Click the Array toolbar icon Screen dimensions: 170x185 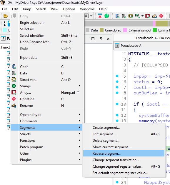(148, 16)
